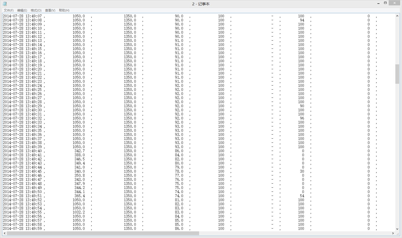Click value "342.7" in the 13:49:40 row
The height and width of the screenshot is (238, 402).
80,151
